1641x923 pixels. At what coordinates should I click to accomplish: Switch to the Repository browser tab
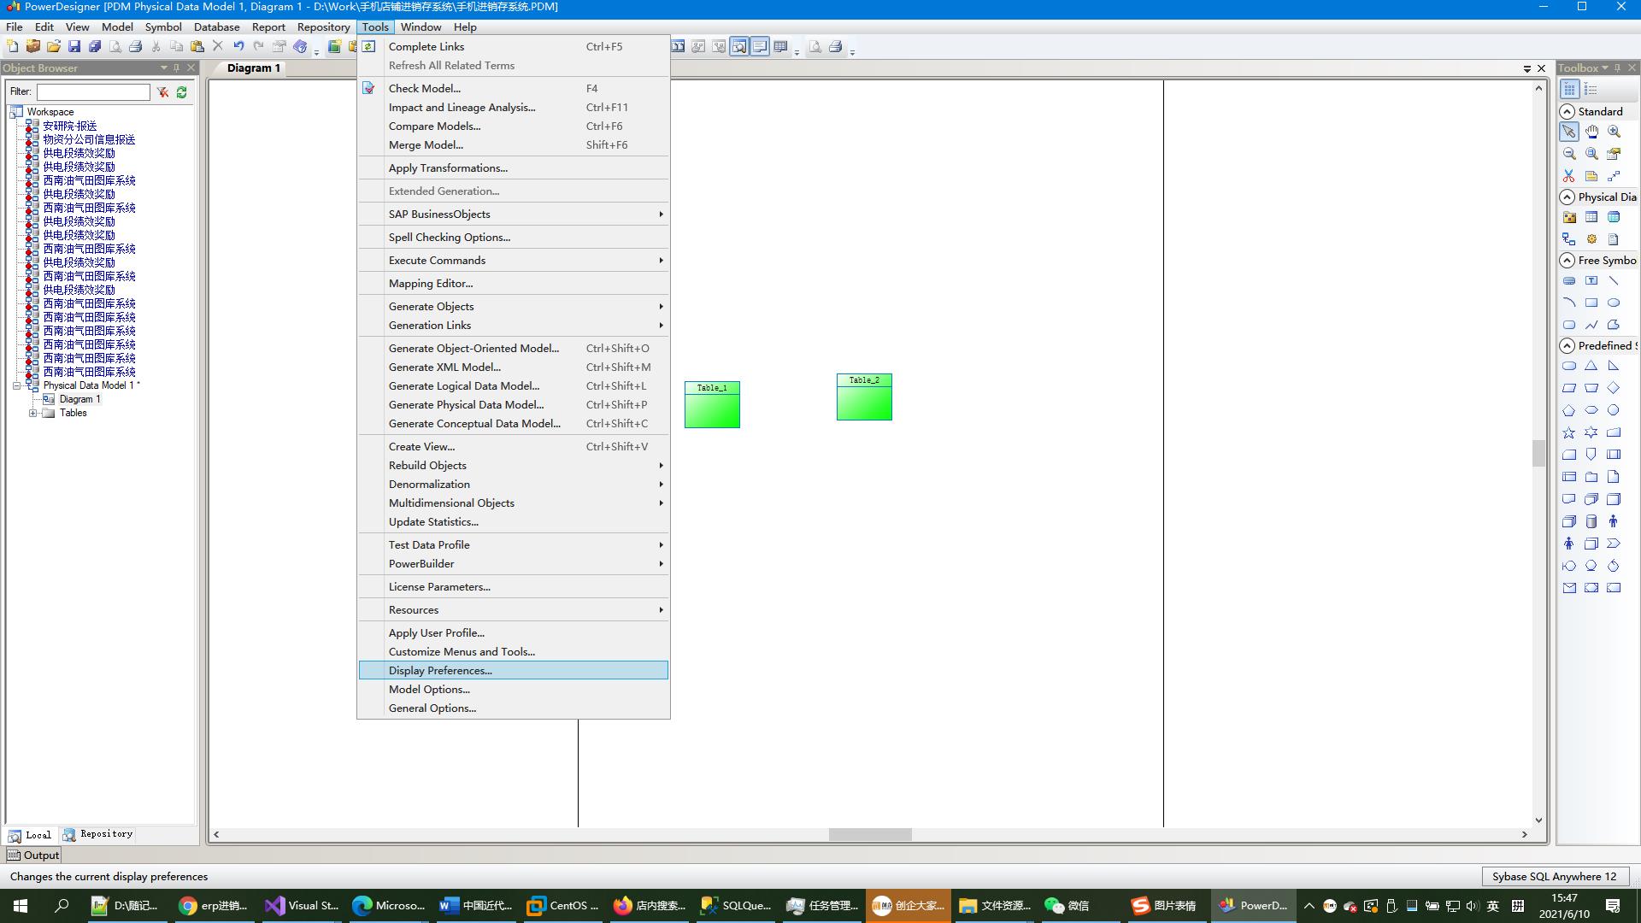98,835
